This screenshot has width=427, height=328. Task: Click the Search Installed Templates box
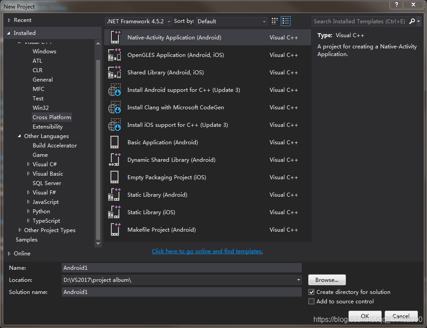(359, 22)
